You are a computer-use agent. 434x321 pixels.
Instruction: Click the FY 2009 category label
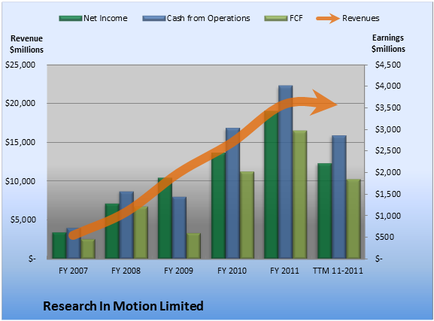coord(178,271)
